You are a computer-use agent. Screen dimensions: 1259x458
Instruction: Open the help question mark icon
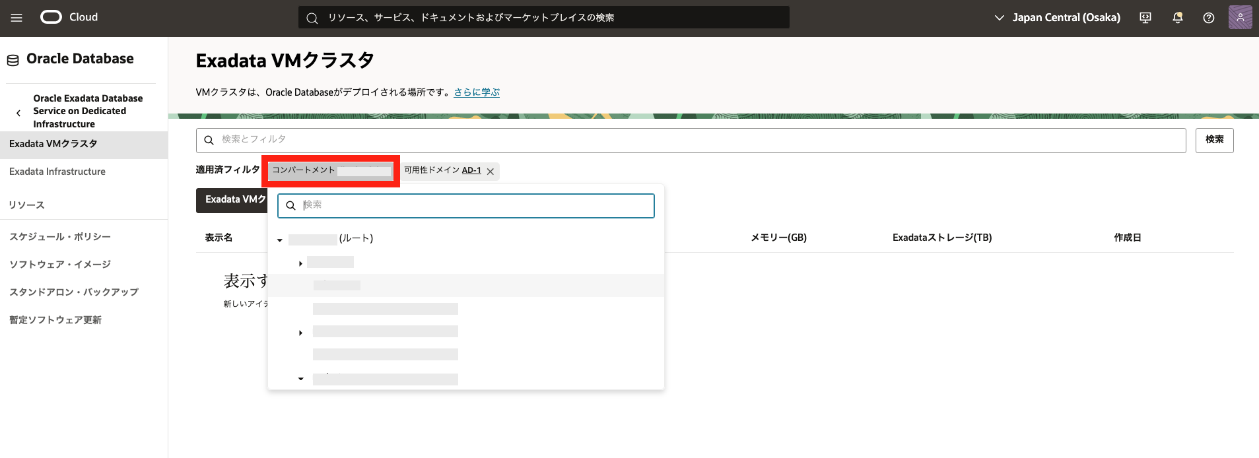1208,18
